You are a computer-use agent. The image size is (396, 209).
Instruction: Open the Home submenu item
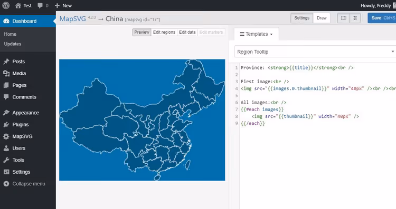(x=10, y=34)
